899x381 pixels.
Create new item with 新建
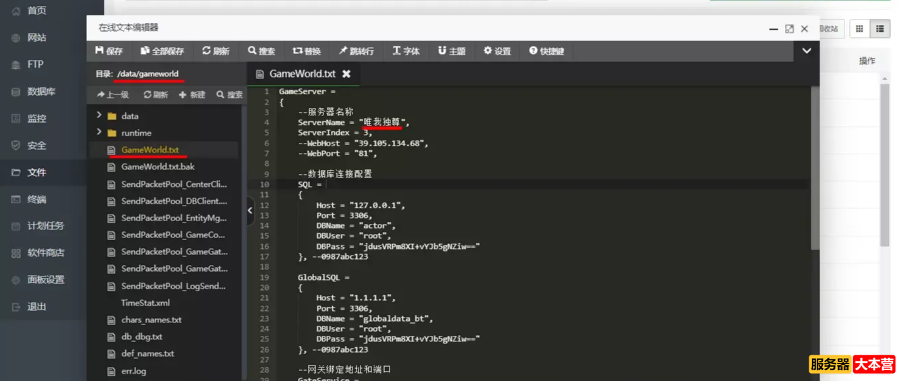(x=192, y=94)
